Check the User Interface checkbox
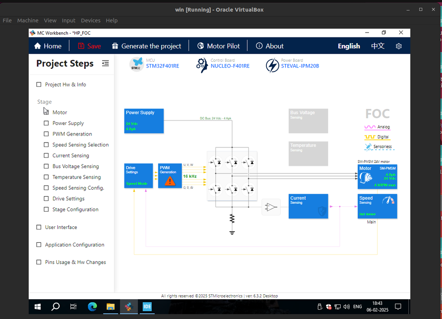 pos(39,227)
